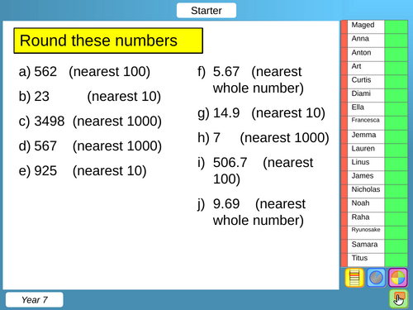
Task: Click question f) 5.67 nearest whole number
Action: (x=251, y=80)
